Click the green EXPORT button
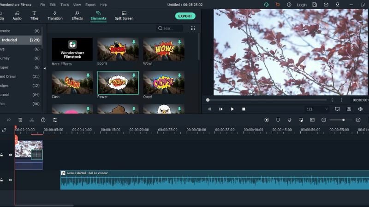The height and width of the screenshot is (207, 369). [x=185, y=16]
